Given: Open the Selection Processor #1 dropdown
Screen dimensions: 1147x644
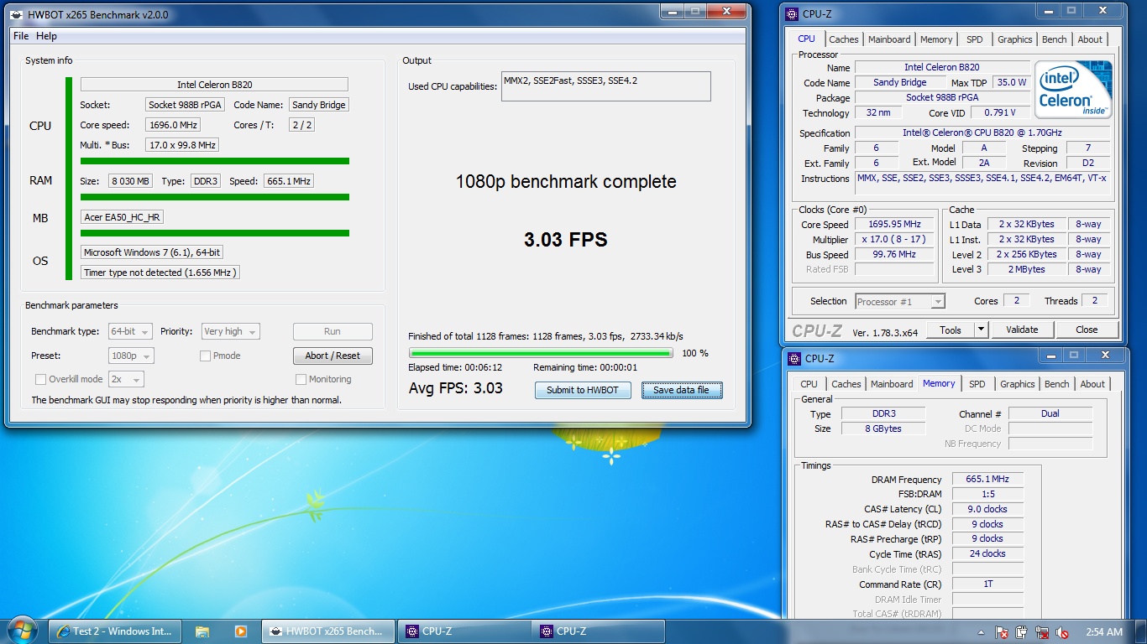Looking at the screenshot, I should point(900,301).
